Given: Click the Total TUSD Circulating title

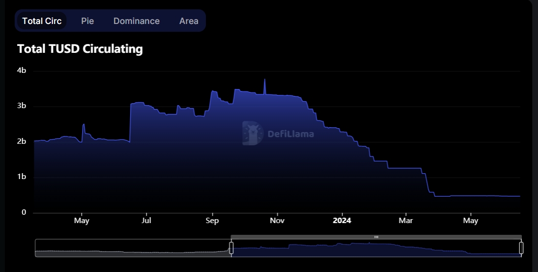Looking at the screenshot, I should pos(80,49).
